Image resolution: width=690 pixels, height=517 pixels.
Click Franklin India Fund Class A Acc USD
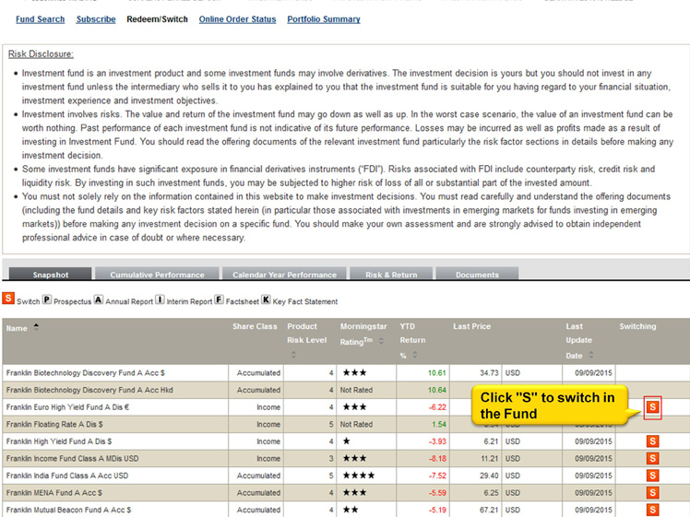pos(67,476)
